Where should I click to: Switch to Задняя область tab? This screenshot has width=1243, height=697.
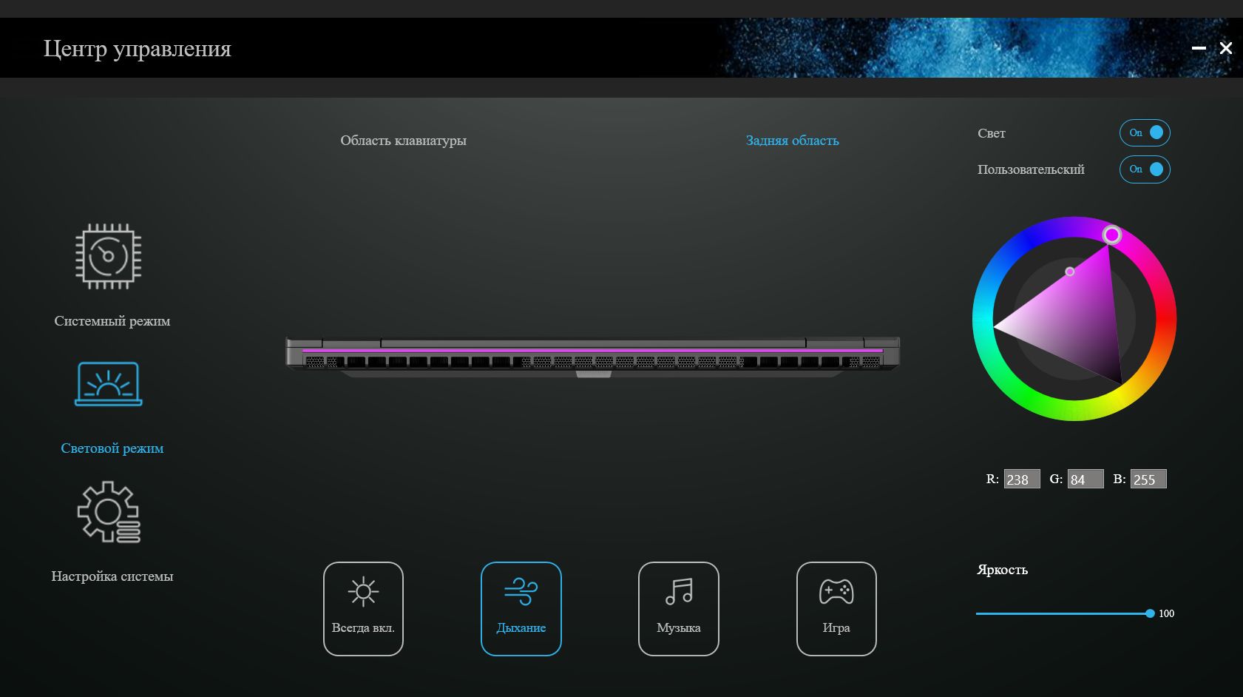(792, 141)
